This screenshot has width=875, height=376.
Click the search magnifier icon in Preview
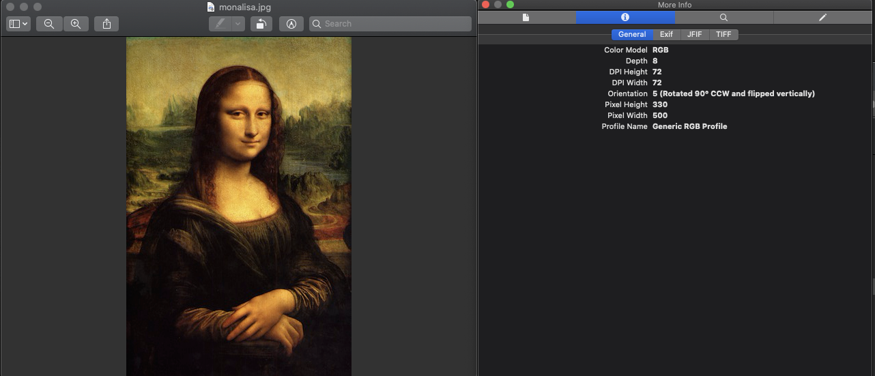[317, 24]
